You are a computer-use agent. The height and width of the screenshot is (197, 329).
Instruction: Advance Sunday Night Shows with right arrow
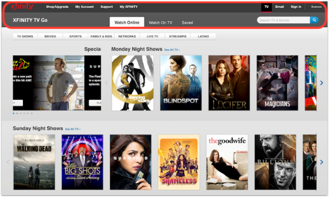click(x=321, y=162)
